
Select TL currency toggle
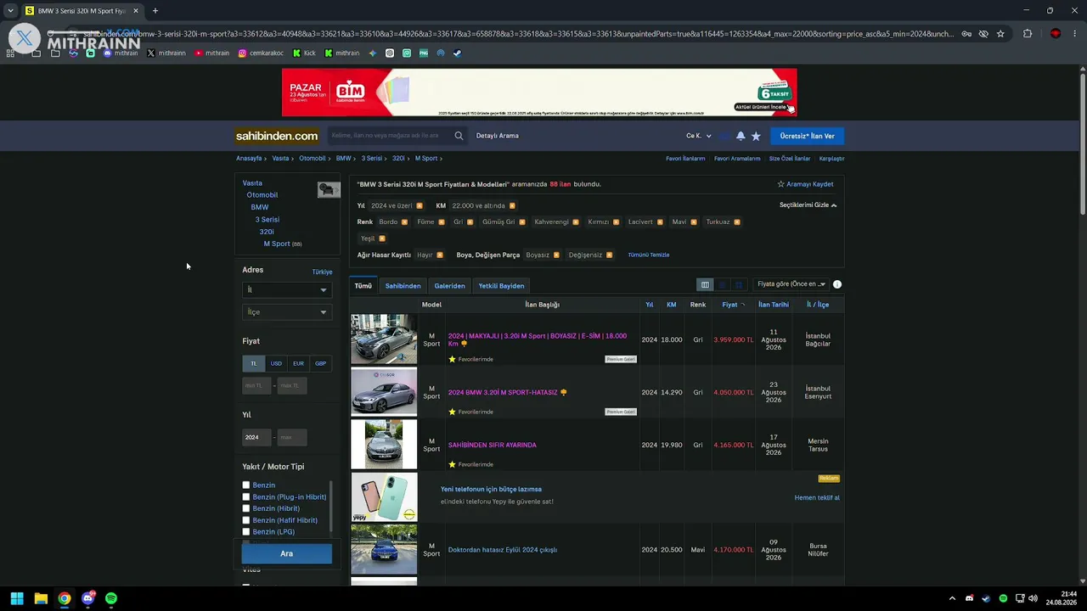253,363
